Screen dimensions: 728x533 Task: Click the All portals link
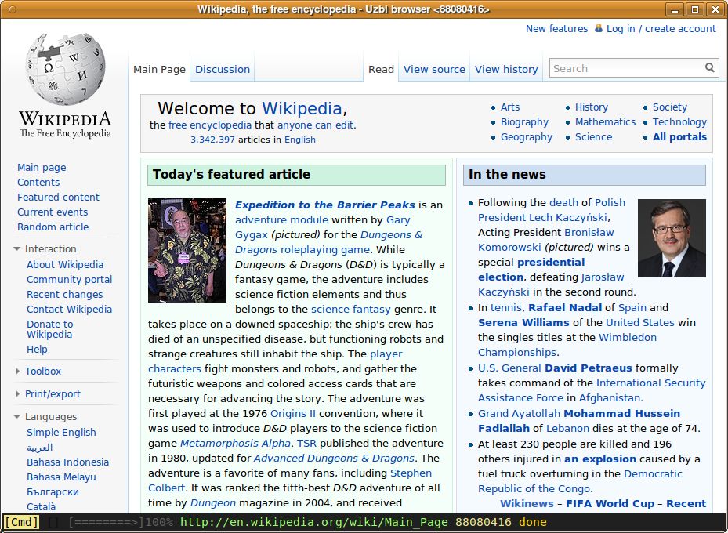[679, 136]
